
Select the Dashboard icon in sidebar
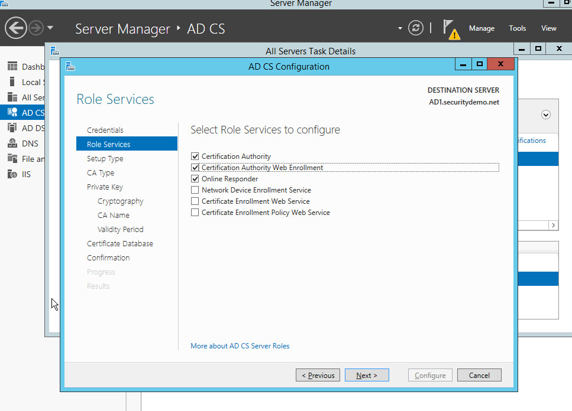pos(12,66)
